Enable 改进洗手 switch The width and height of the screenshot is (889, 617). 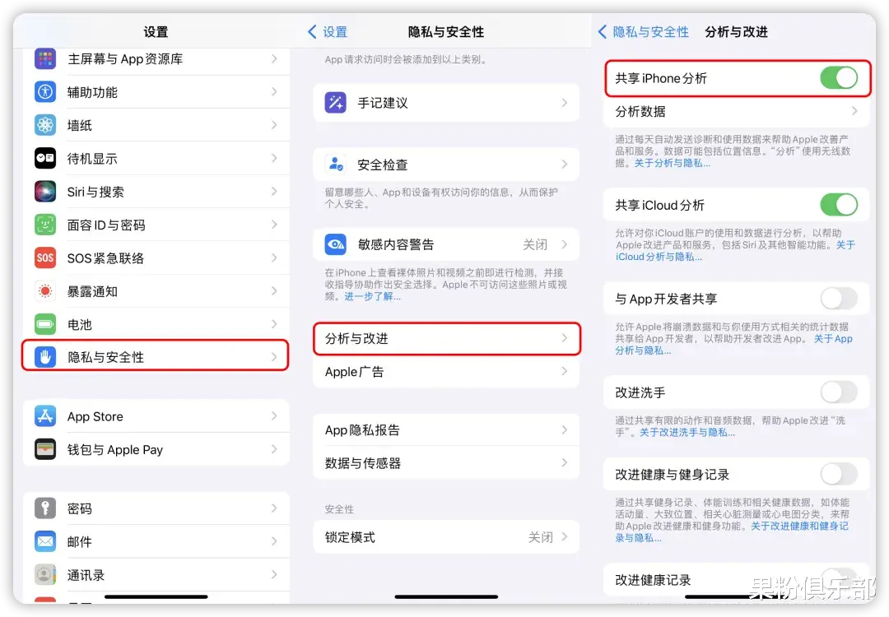tap(839, 392)
